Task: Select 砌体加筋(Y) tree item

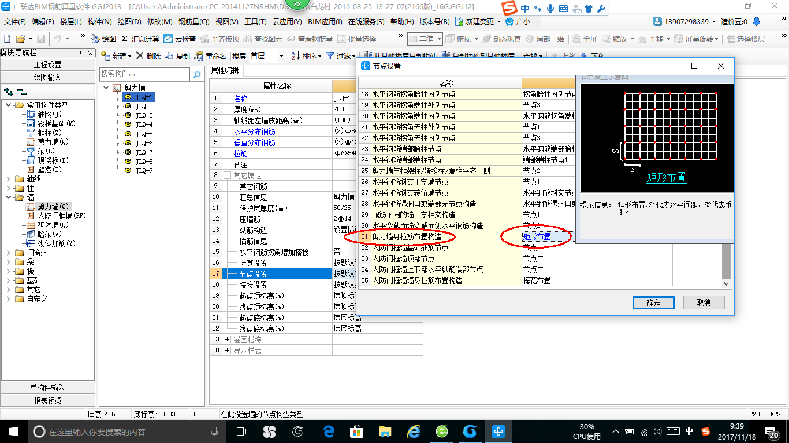Action: coord(51,243)
